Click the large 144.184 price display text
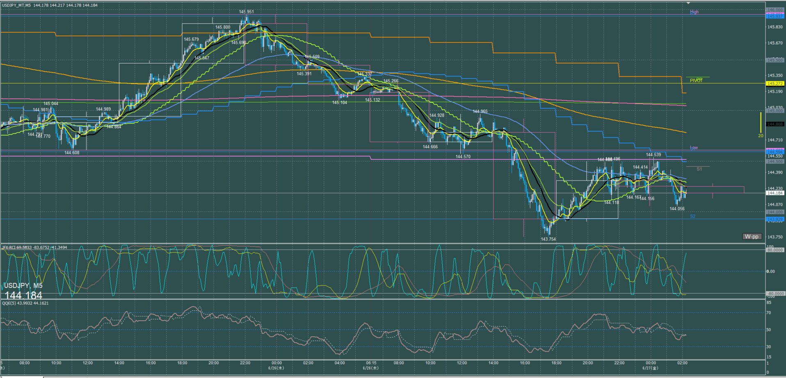786x378 pixels. point(23,295)
